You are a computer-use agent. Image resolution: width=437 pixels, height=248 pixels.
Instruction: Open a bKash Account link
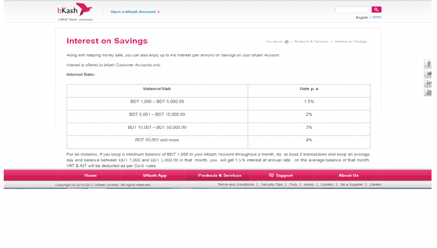point(135,12)
